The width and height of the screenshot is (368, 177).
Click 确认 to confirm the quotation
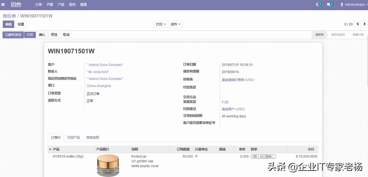coord(42,35)
